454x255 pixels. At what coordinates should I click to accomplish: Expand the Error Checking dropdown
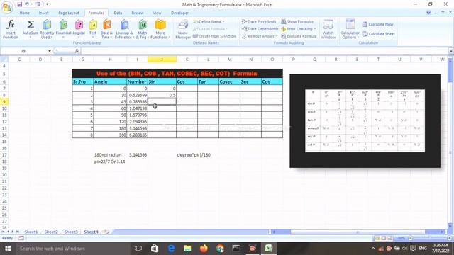(315, 29)
